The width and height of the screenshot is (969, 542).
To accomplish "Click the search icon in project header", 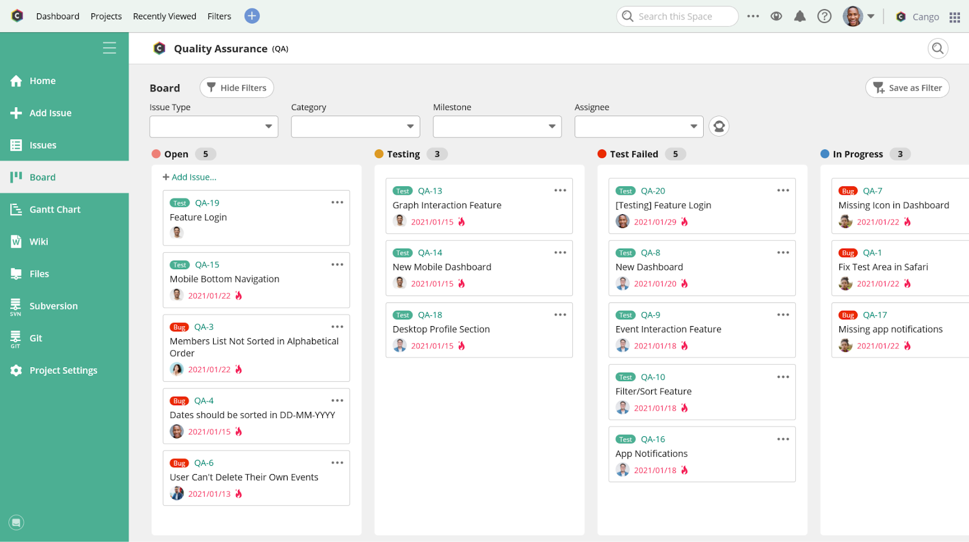I will [x=938, y=48].
